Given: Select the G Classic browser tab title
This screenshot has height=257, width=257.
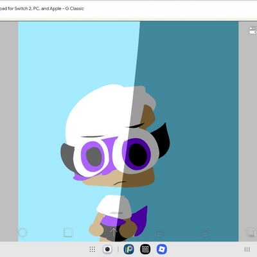Looking at the screenshot, I should (x=42, y=8).
